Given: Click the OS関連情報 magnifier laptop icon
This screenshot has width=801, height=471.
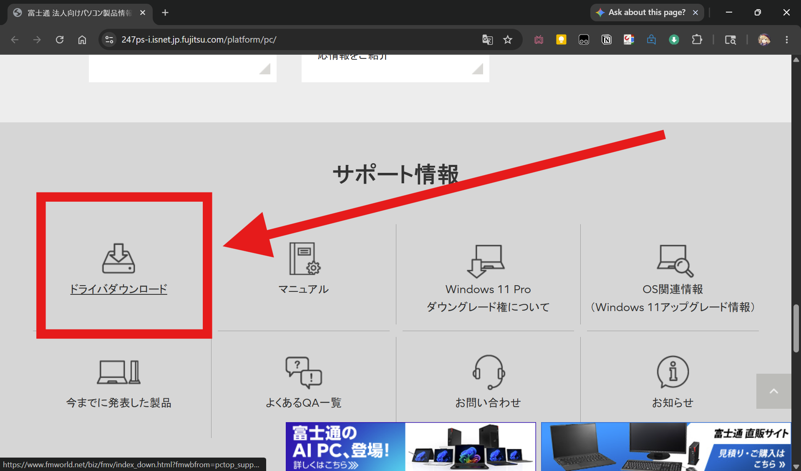Looking at the screenshot, I should [675, 261].
